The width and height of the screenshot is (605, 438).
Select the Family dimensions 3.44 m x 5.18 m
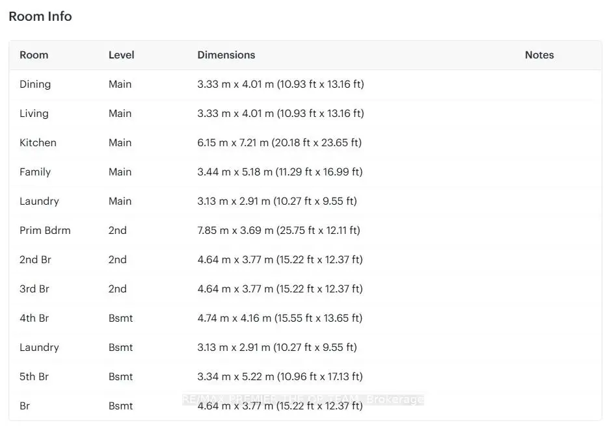pos(280,172)
